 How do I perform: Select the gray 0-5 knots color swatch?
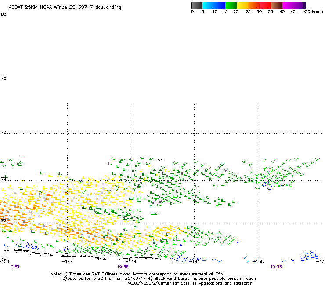[197, 5]
